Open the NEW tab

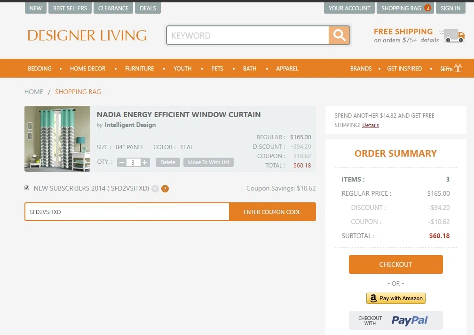coord(36,8)
